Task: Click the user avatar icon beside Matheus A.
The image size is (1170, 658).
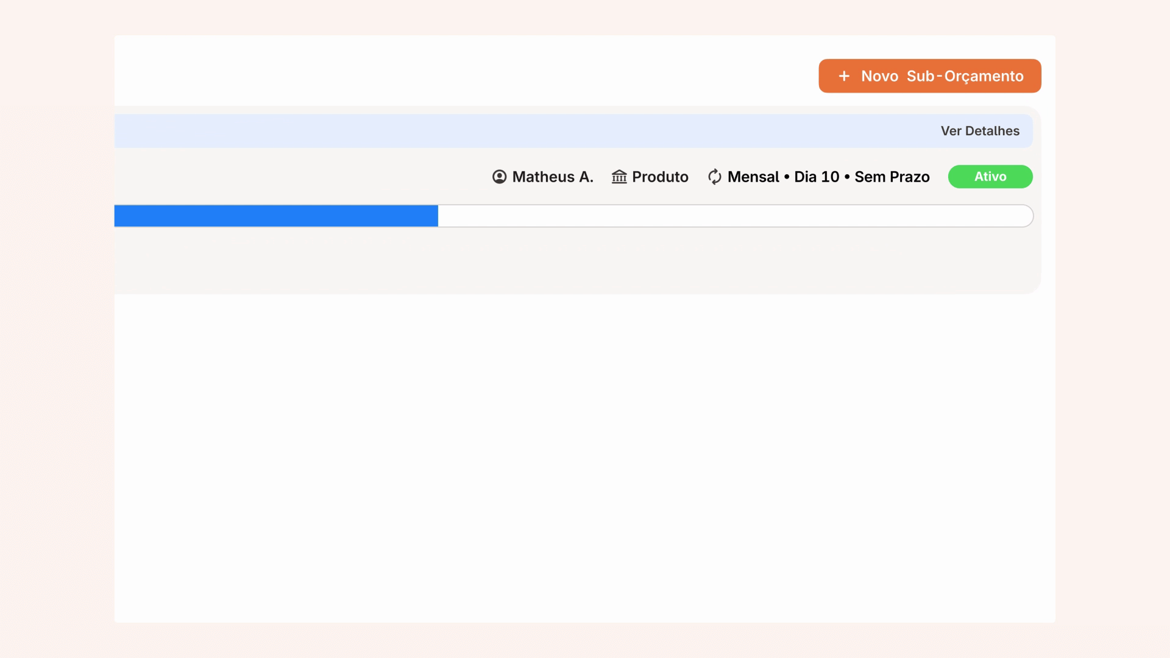Action: (x=499, y=177)
